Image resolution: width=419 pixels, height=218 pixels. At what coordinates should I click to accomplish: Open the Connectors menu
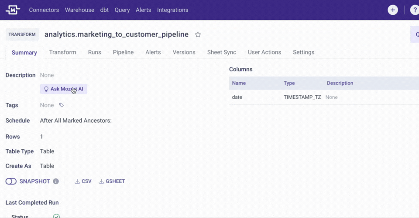(44, 10)
